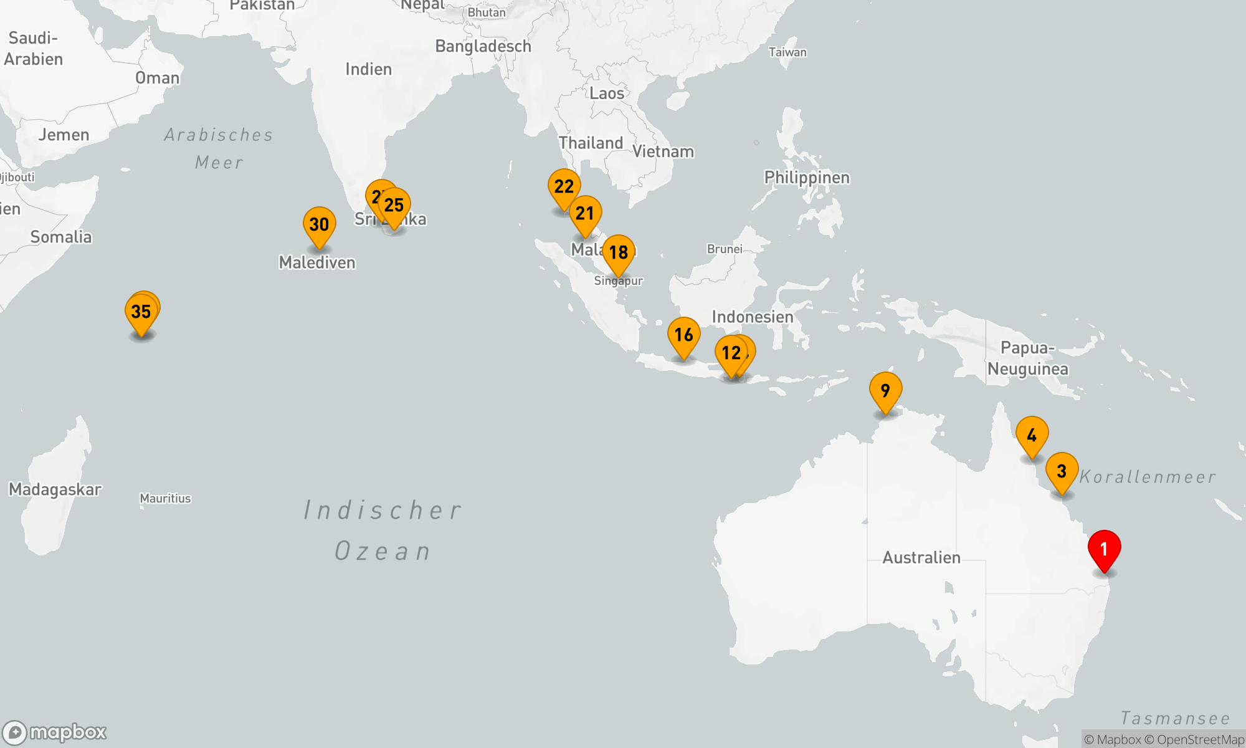Image resolution: width=1246 pixels, height=748 pixels.
Task: Select map marker number 3
Action: click(1062, 471)
